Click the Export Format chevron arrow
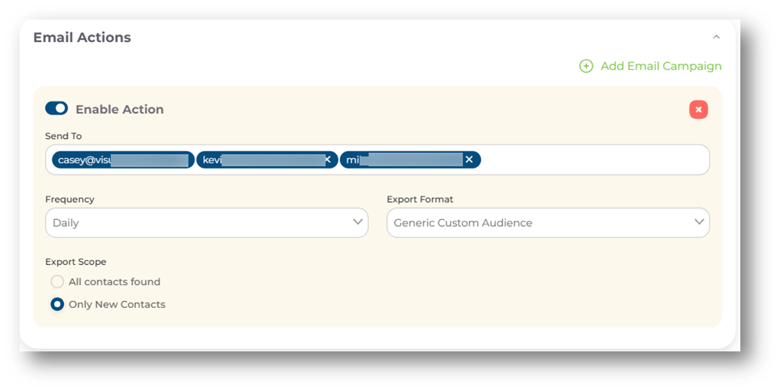780x391 pixels. point(699,222)
